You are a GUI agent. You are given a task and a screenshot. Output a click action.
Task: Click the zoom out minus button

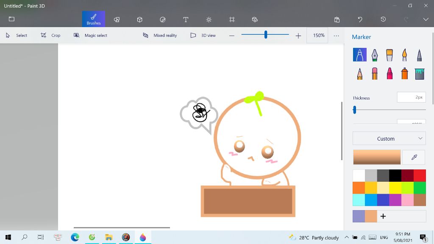pyautogui.click(x=232, y=36)
